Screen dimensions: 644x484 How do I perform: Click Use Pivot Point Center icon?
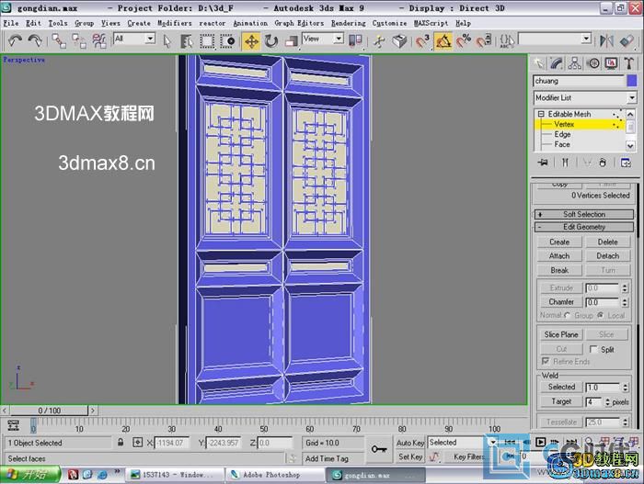coord(355,40)
